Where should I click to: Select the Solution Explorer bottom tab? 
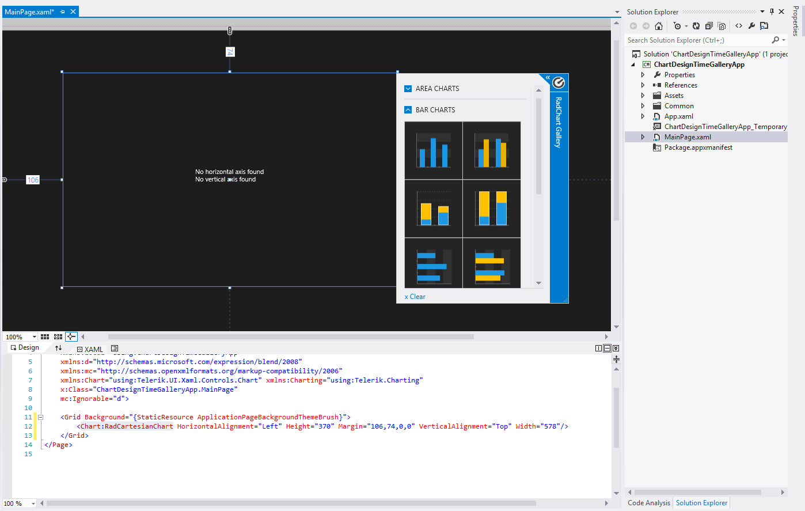tap(701, 503)
